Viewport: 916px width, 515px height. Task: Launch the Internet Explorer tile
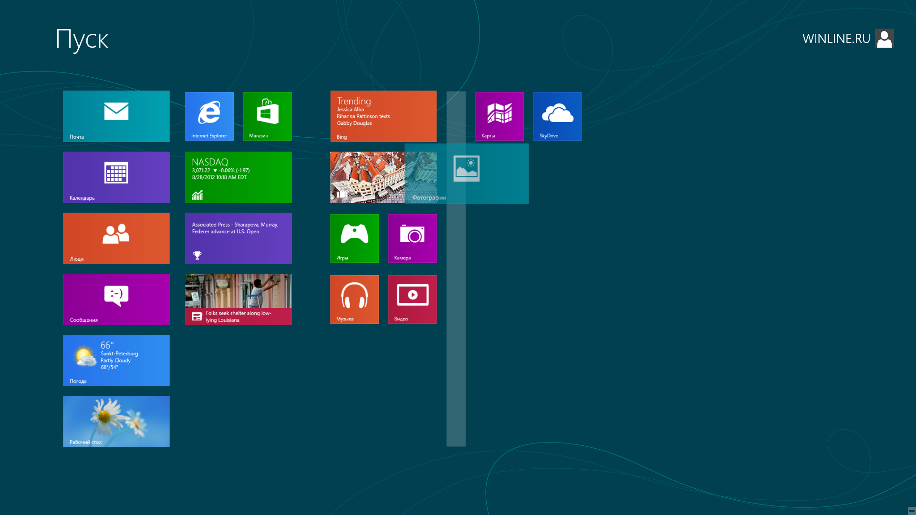click(x=209, y=116)
